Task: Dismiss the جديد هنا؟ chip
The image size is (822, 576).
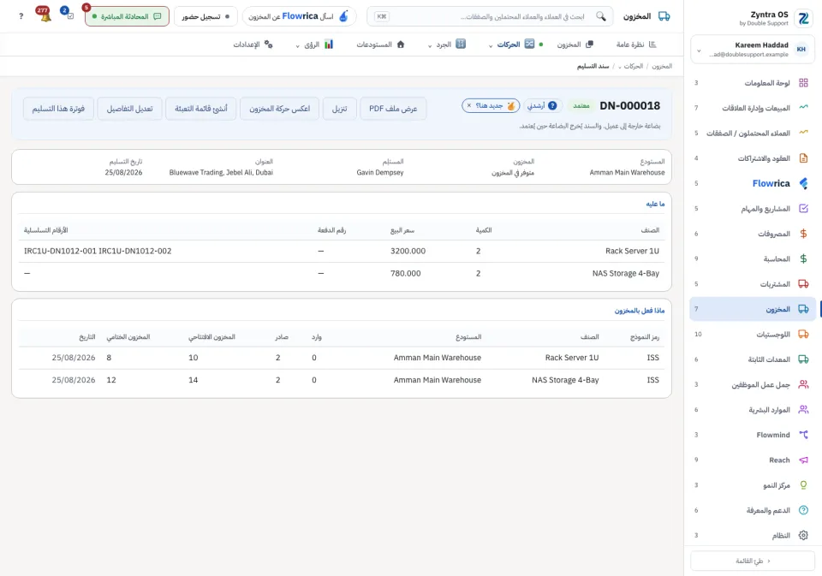Action: (x=469, y=106)
